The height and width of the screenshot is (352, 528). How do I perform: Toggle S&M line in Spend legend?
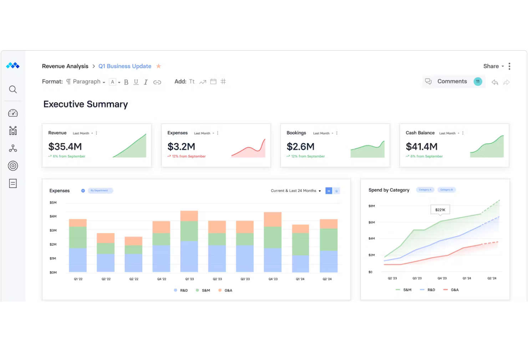403,290
